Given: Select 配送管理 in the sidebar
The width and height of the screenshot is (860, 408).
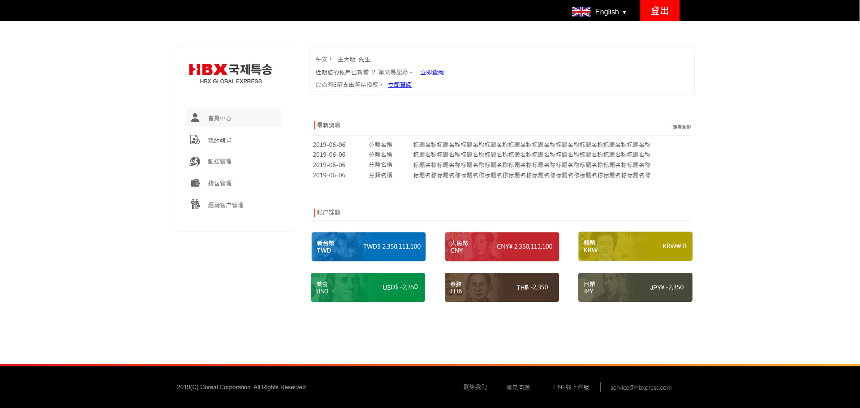Looking at the screenshot, I should click(219, 161).
